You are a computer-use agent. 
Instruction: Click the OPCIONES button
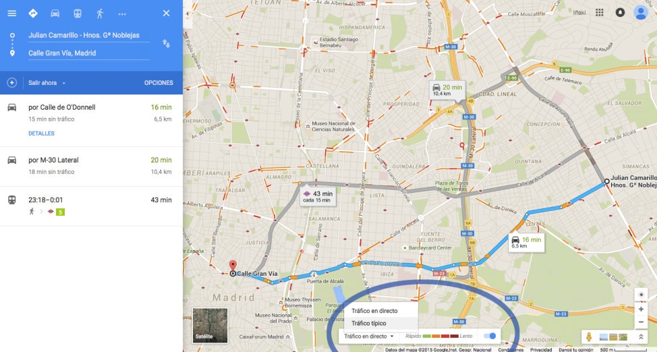(x=159, y=83)
